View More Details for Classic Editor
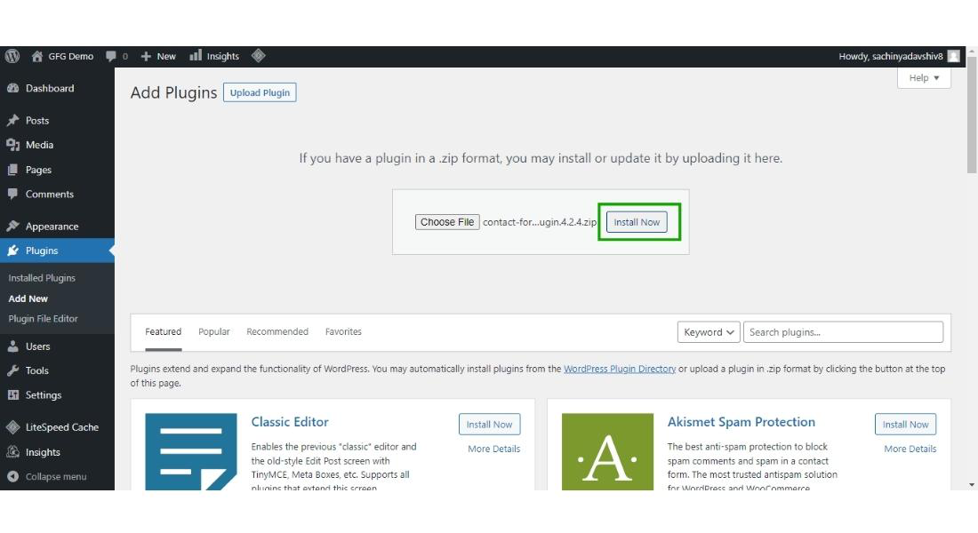 [494, 449]
